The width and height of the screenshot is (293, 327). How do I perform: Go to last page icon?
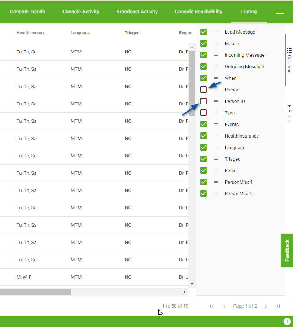(x=278, y=306)
